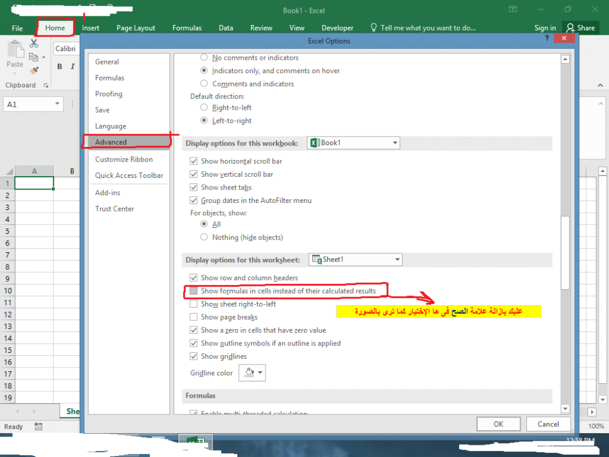Click options scrollbar up arrow
Screen dimensions: 609x457
click(565, 59)
